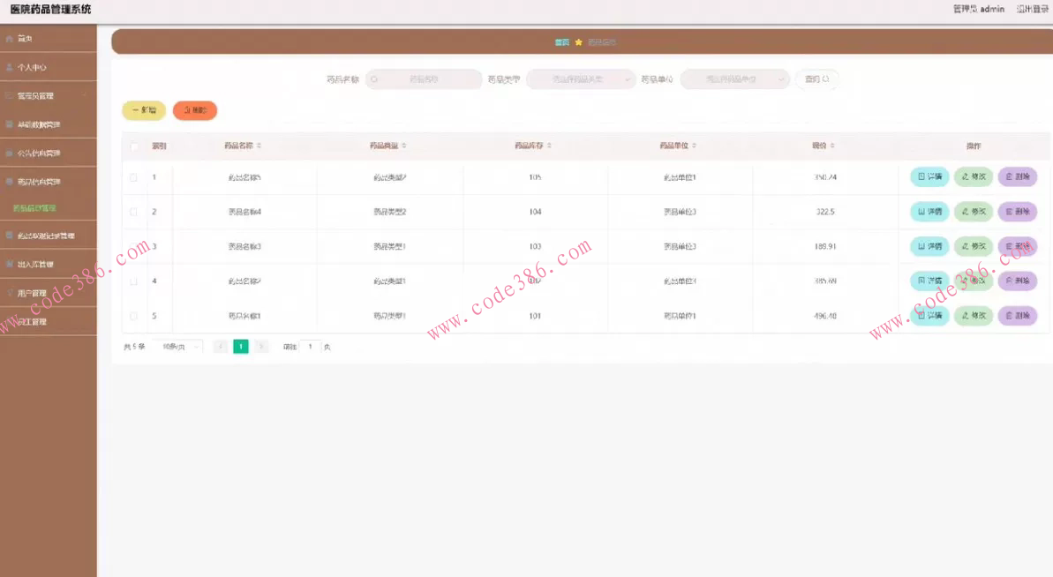1053x577 pixels.
Task: Click the 药品类型2 cell in row 2
Action: pos(389,212)
